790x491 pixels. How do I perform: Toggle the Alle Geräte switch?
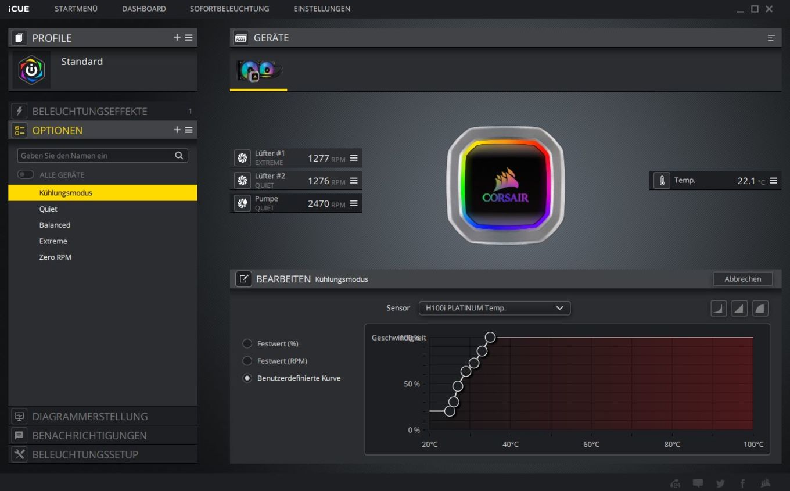point(26,174)
